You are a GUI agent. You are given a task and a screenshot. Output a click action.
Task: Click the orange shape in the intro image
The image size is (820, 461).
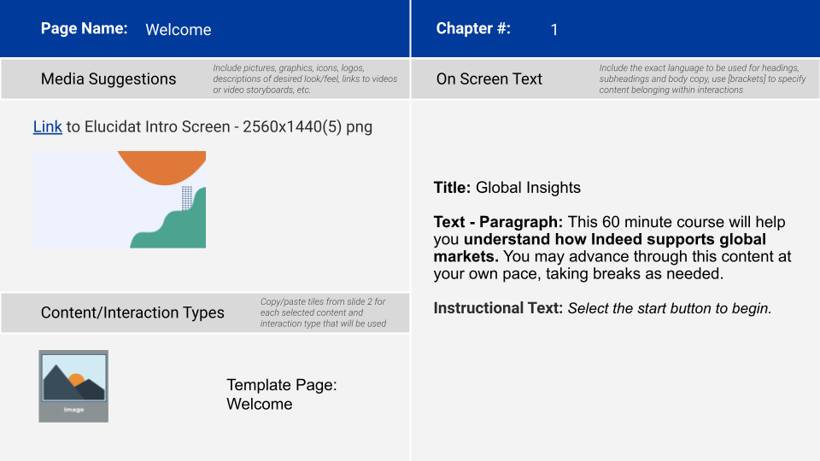pos(162,166)
